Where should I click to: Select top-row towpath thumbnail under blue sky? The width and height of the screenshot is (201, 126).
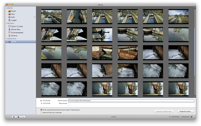coord(178,16)
